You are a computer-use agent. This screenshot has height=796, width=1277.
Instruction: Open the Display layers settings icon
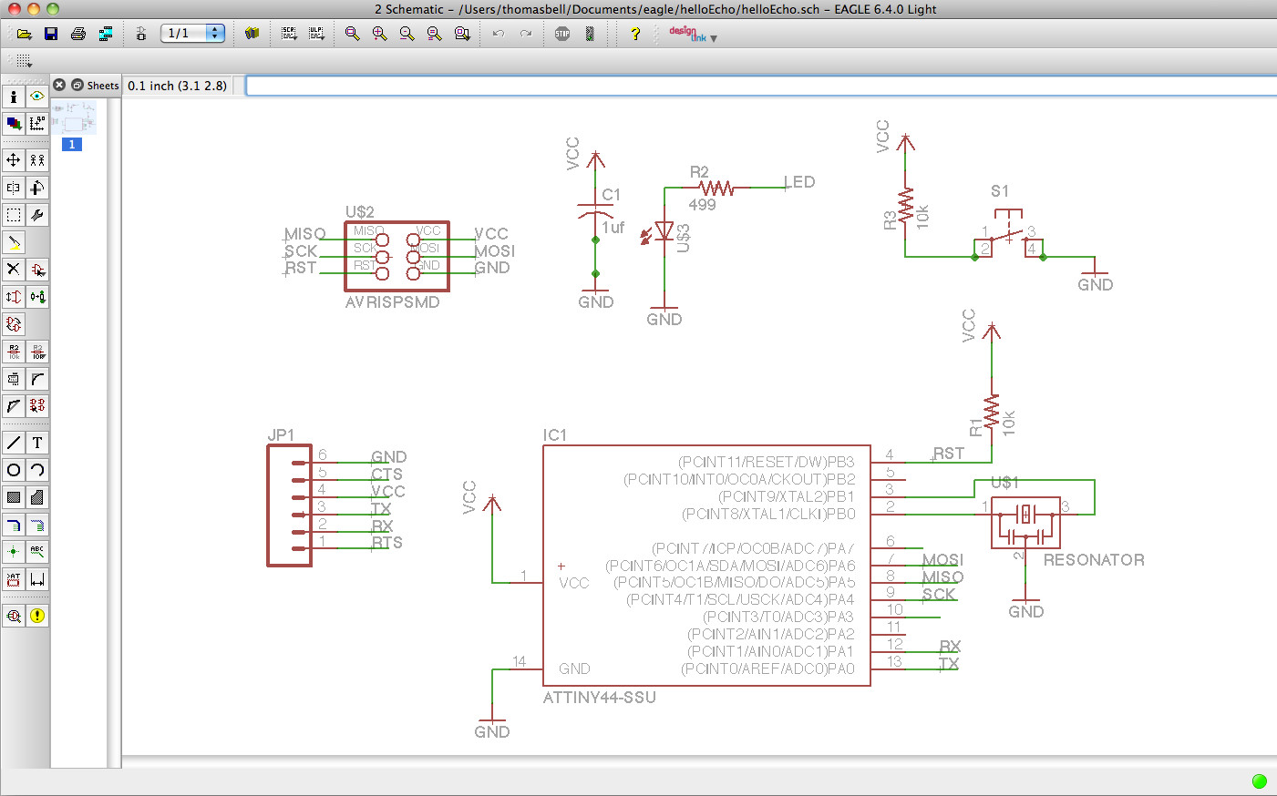click(14, 124)
